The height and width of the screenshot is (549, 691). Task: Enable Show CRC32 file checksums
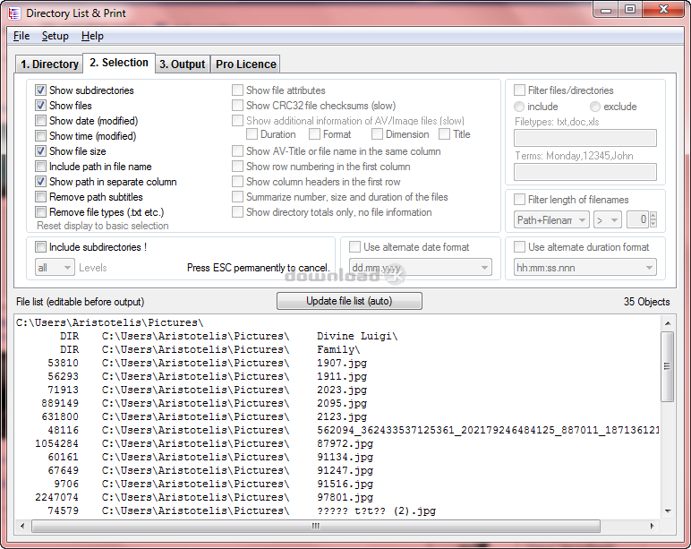237,106
